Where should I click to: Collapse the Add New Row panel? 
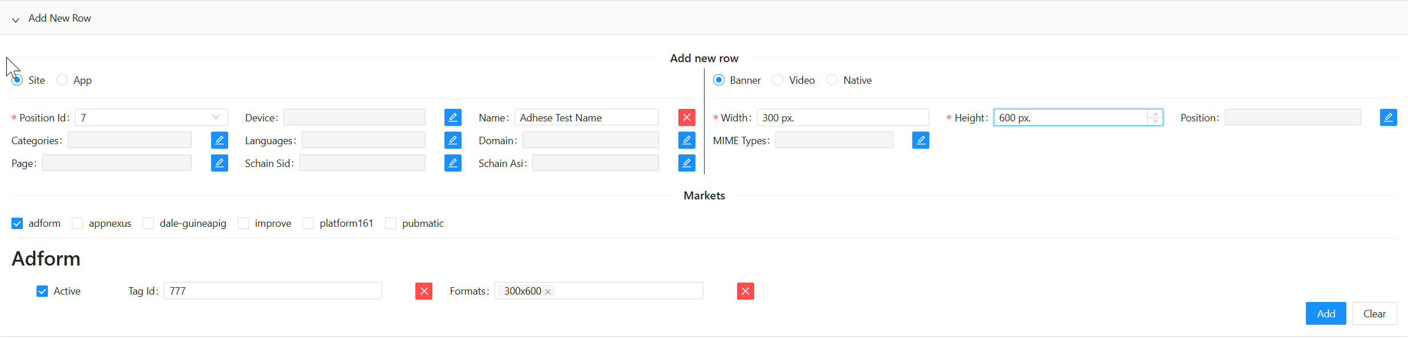[16, 19]
